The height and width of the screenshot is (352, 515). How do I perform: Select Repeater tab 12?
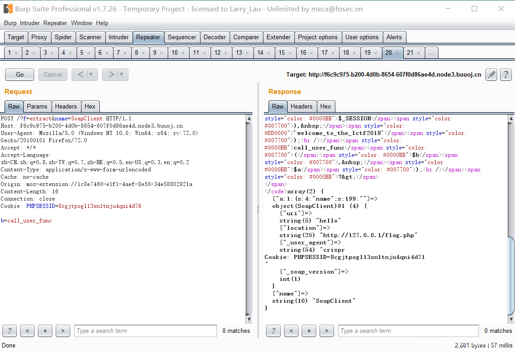pyautogui.click(x=218, y=52)
